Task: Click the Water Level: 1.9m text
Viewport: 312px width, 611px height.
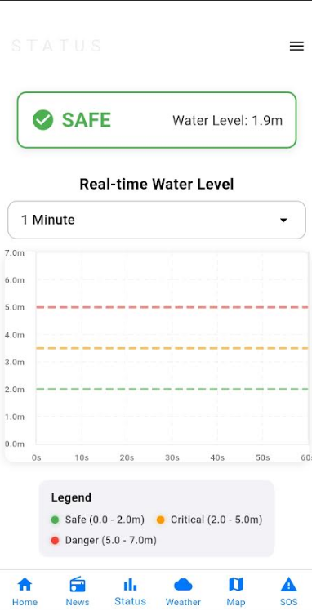Action: click(x=228, y=120)
